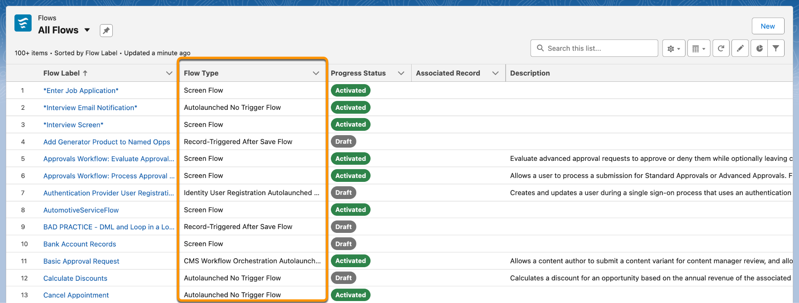Click Activated badge in *Interview Email Notification* row

pos(350,107)
